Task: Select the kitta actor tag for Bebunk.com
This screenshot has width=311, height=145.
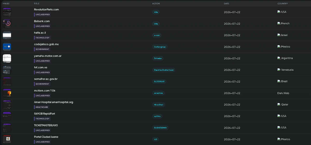Action: click(156, 24)
